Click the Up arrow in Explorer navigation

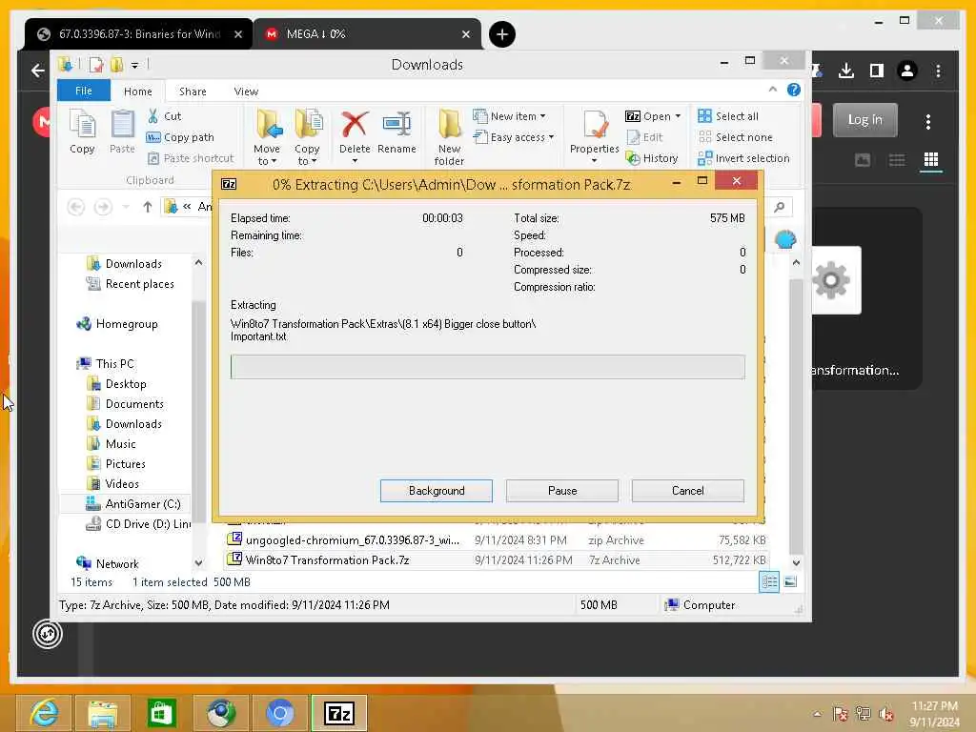coord(148,207)
